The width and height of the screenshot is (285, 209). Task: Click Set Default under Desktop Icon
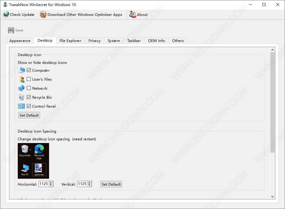click(29, 115)
